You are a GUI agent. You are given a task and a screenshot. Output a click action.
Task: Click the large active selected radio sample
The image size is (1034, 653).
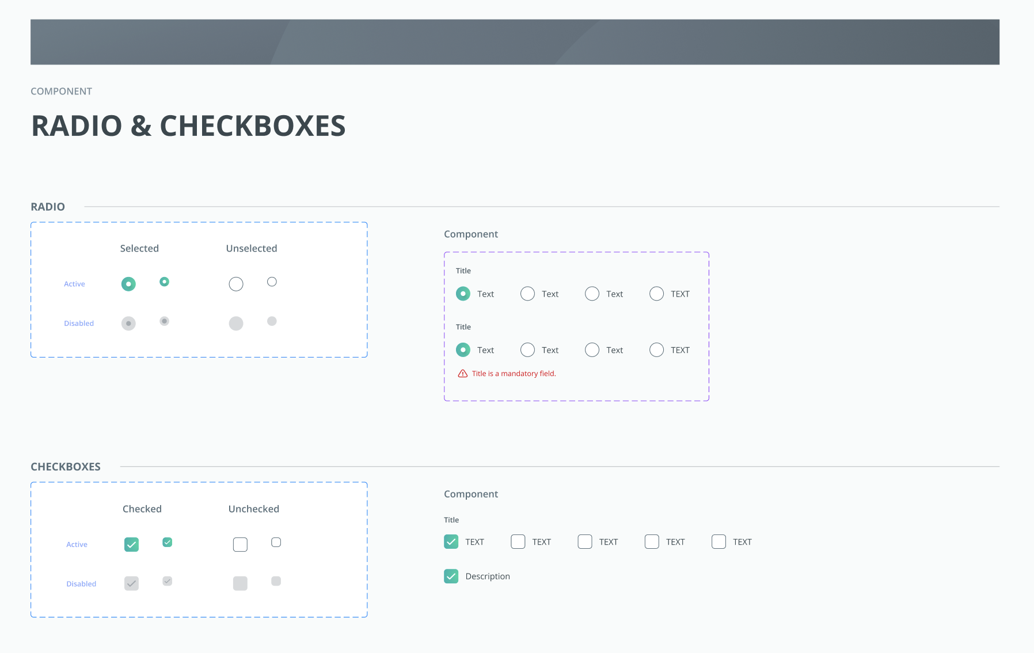(128, 284)
